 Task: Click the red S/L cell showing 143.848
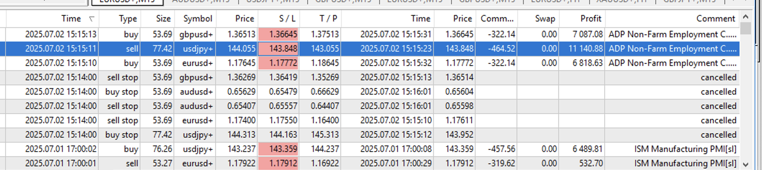(279, 49)
